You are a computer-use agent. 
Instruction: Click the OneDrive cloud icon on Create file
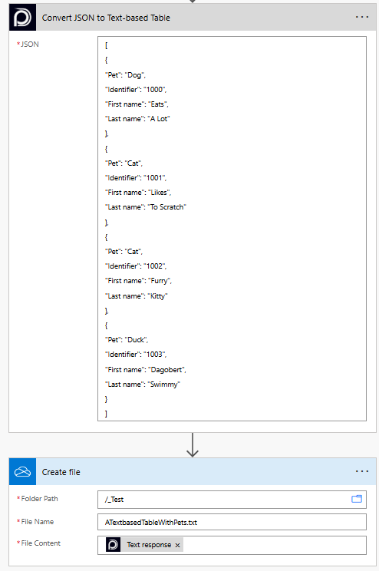[x=22, y=472]
